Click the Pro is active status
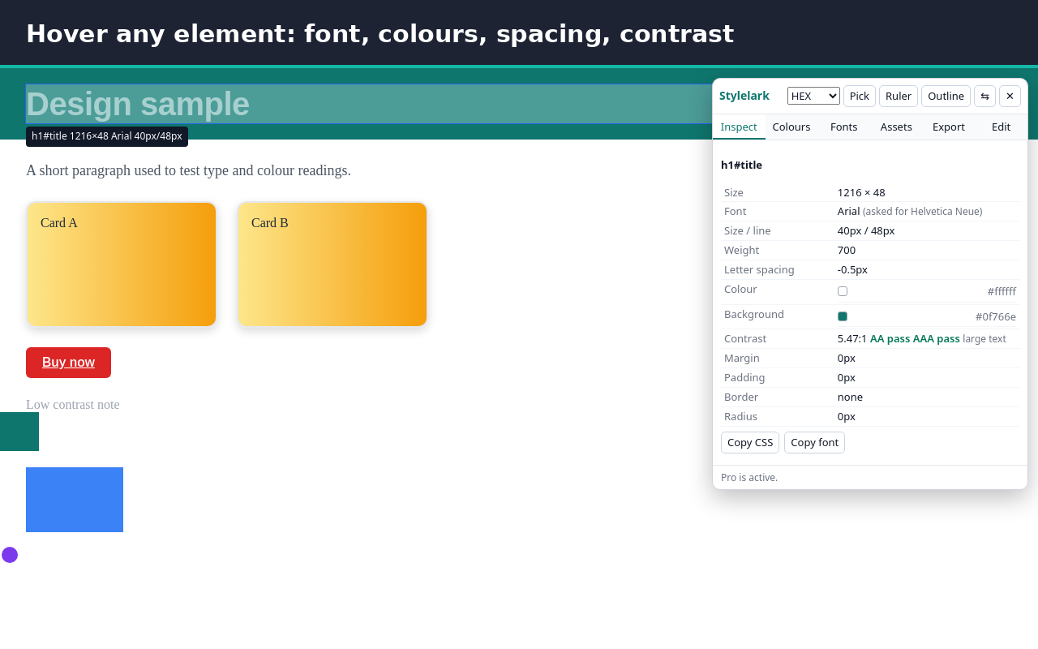 [x=749, y=477]
